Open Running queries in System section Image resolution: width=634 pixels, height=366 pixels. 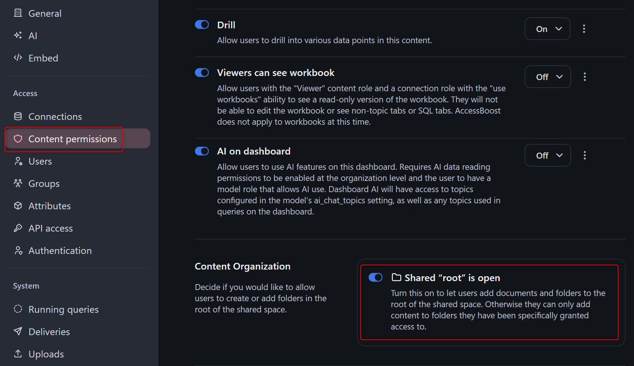tap(63, 309)
